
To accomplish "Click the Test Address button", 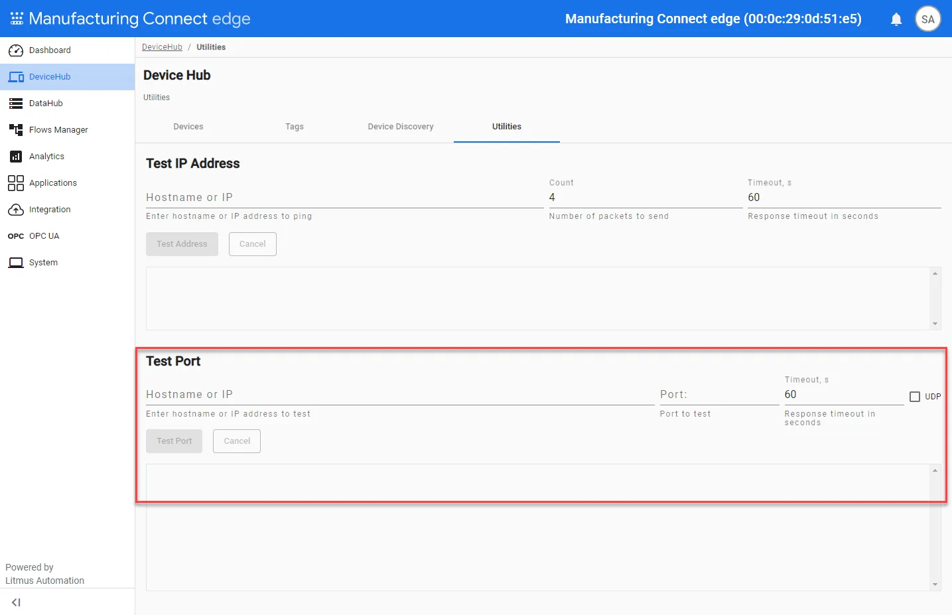I will tap(182, 244).
